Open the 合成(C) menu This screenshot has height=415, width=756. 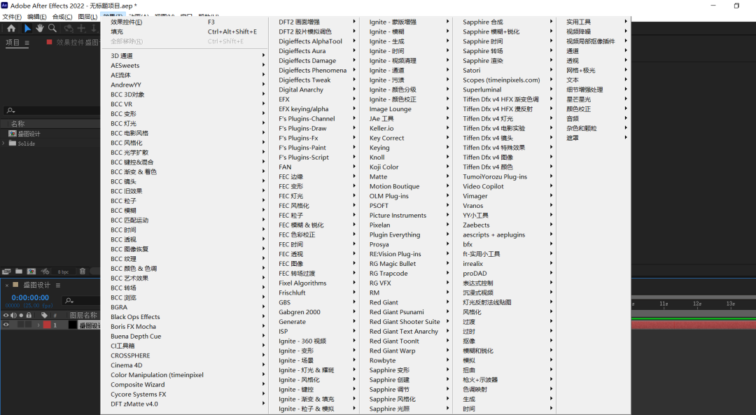[x=62, y=17]
